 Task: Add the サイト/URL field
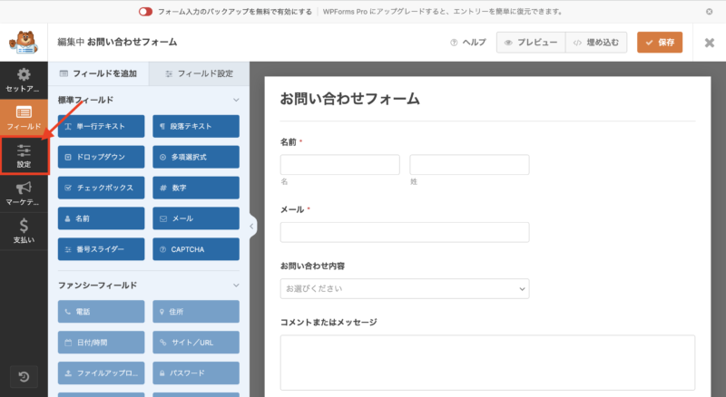click(x=196, y=343)
